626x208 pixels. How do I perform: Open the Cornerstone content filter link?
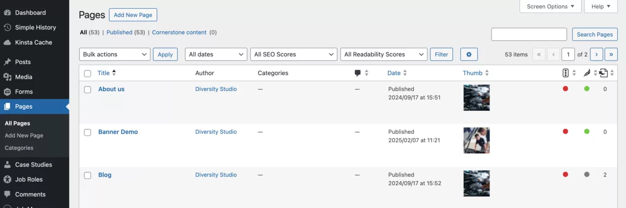click(x=179, y=32)
